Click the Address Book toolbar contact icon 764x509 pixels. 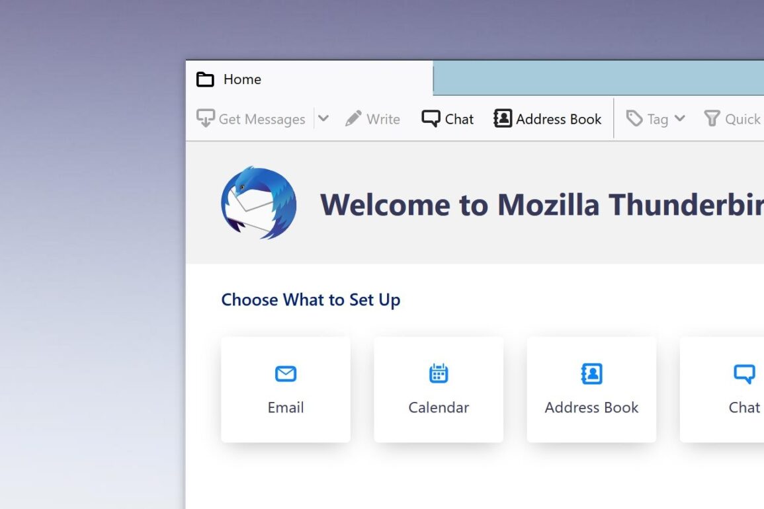coord(503,118)
